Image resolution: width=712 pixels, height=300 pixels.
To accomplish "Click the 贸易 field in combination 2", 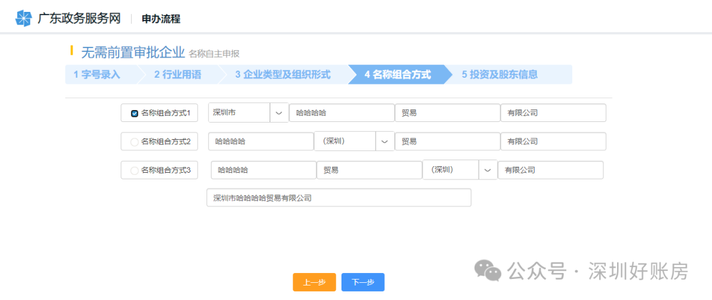I will (x=448, y=142).
